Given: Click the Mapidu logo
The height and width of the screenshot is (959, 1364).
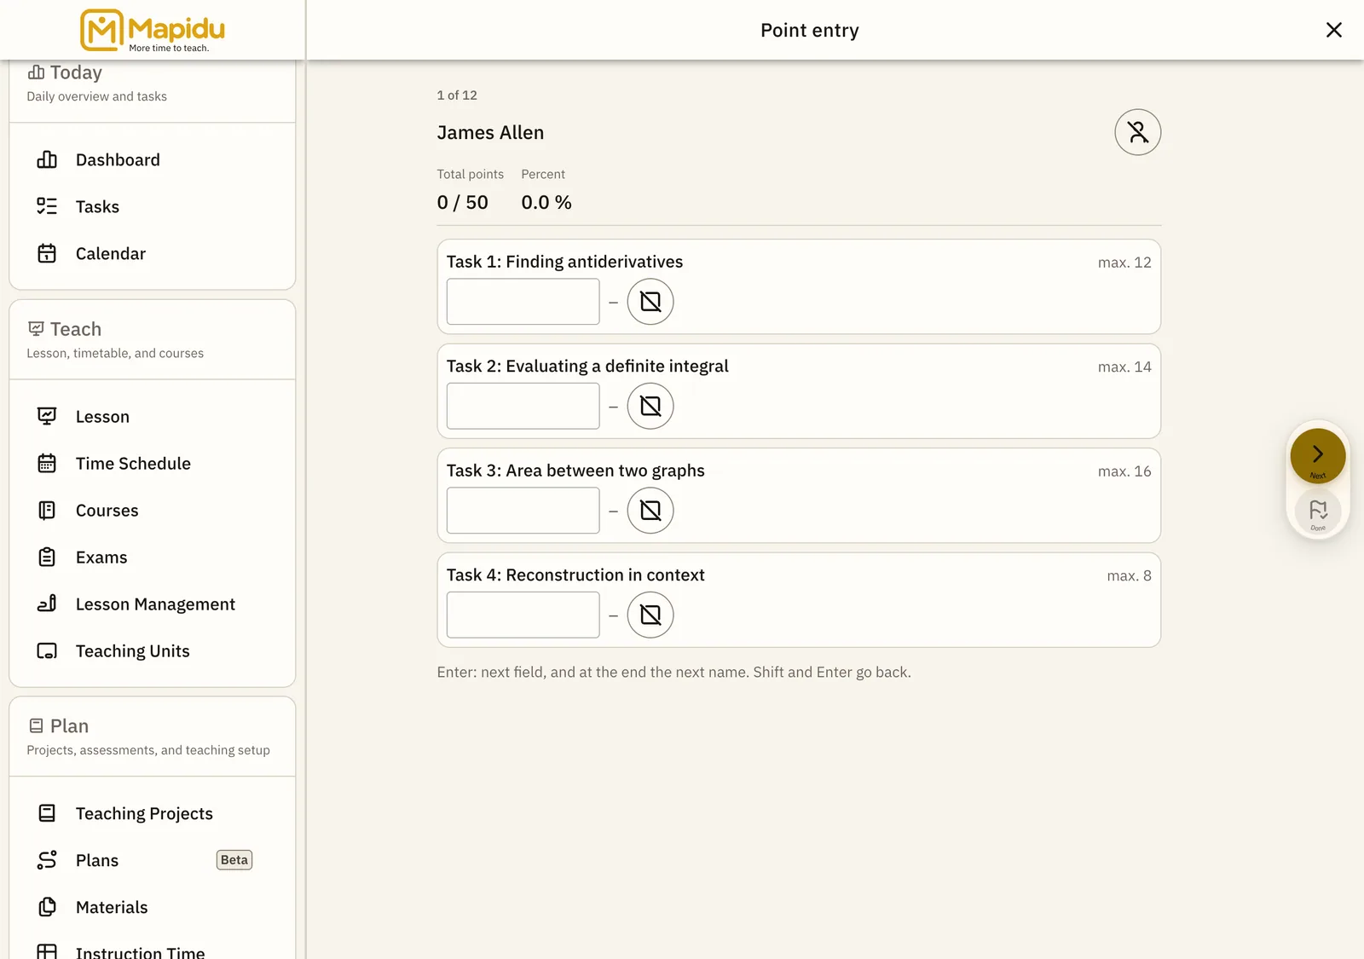Looking at the screenshot, I should coord(153,31).
